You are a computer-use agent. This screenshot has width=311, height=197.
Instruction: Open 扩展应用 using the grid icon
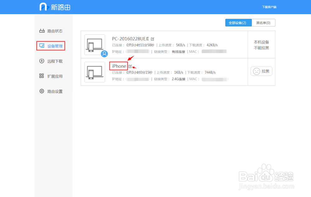pos(42,76)
